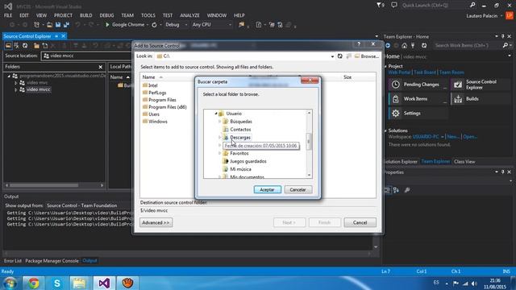
Task: Open Windows Explorer from the taskbar
Action: click(x=79, y=283)
